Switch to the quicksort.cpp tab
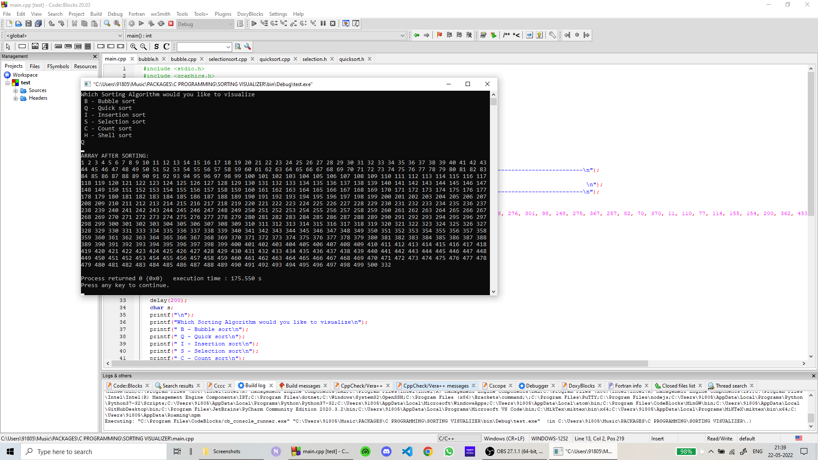Screen dimensions: 818x460 click(x=275, y=59)
